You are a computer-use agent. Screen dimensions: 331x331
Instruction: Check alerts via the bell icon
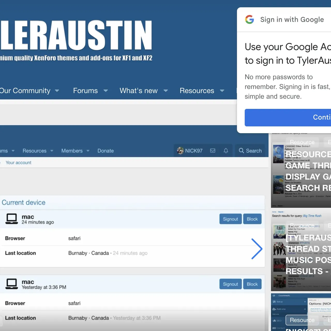click(x=225, y=151)
